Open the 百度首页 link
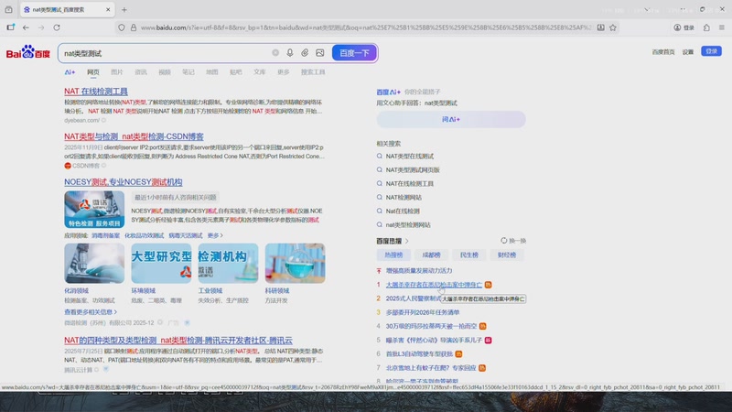 [x=663, y=52]
